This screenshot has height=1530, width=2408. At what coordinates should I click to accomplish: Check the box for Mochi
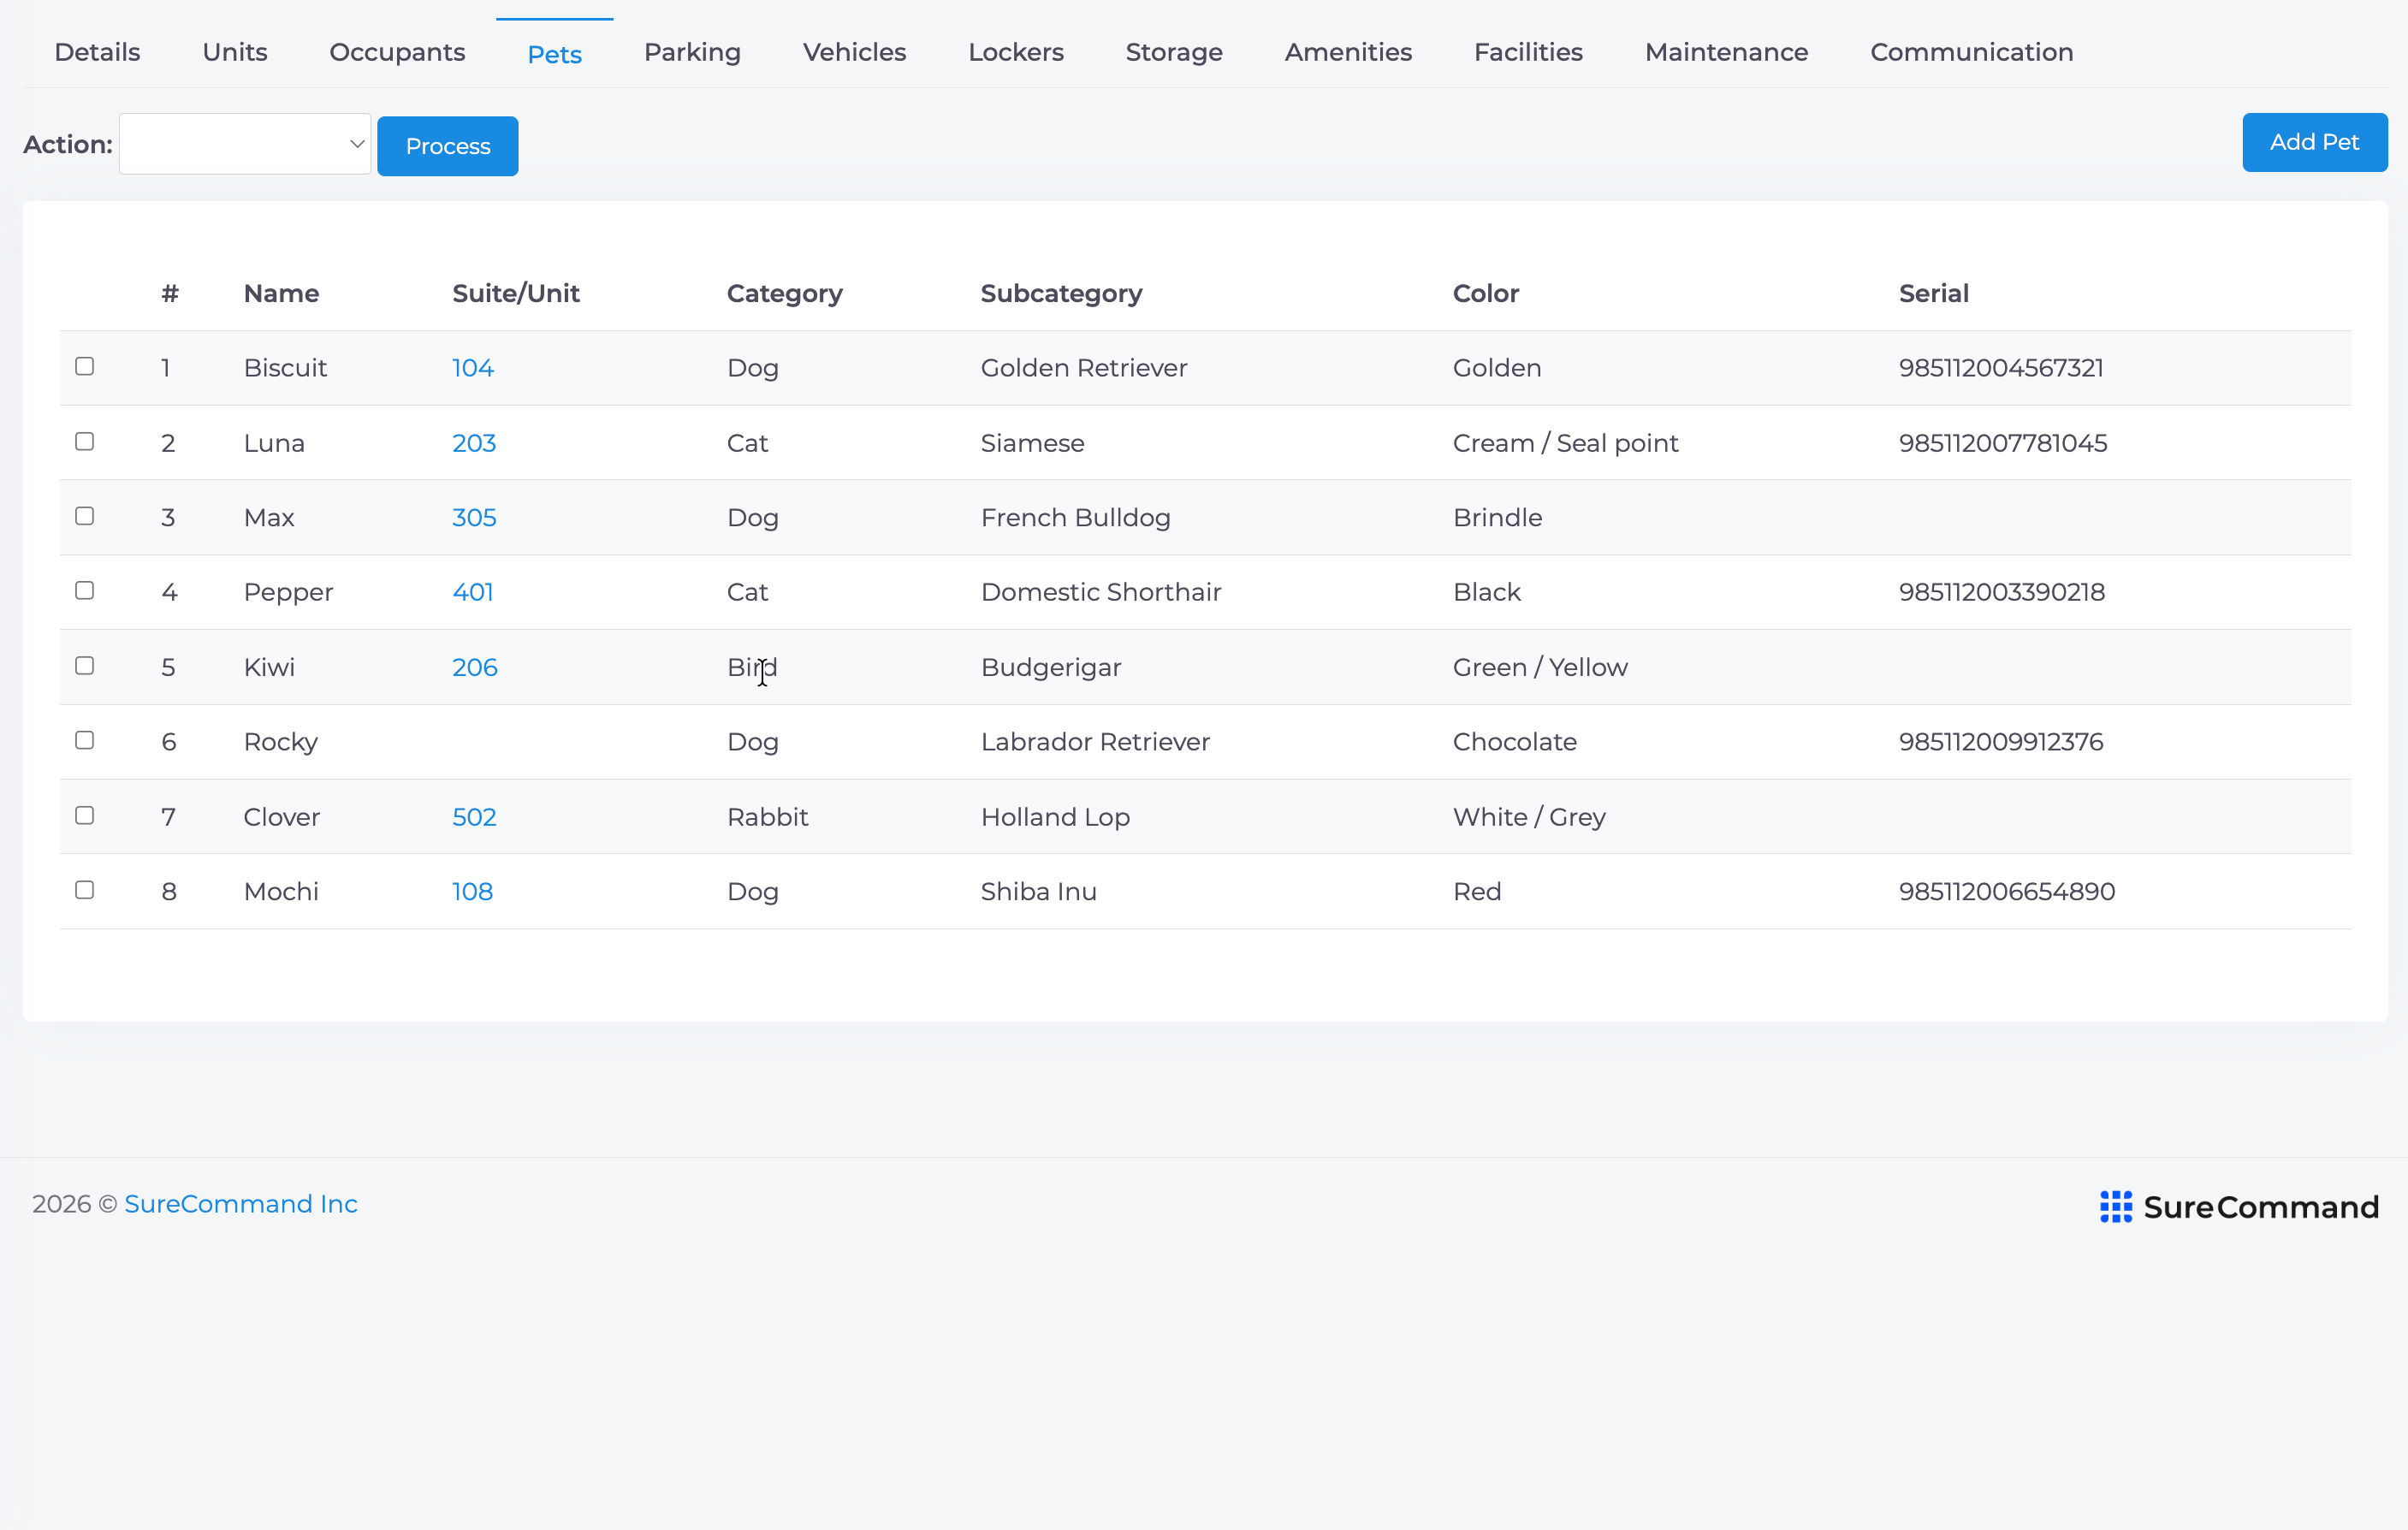85,889
